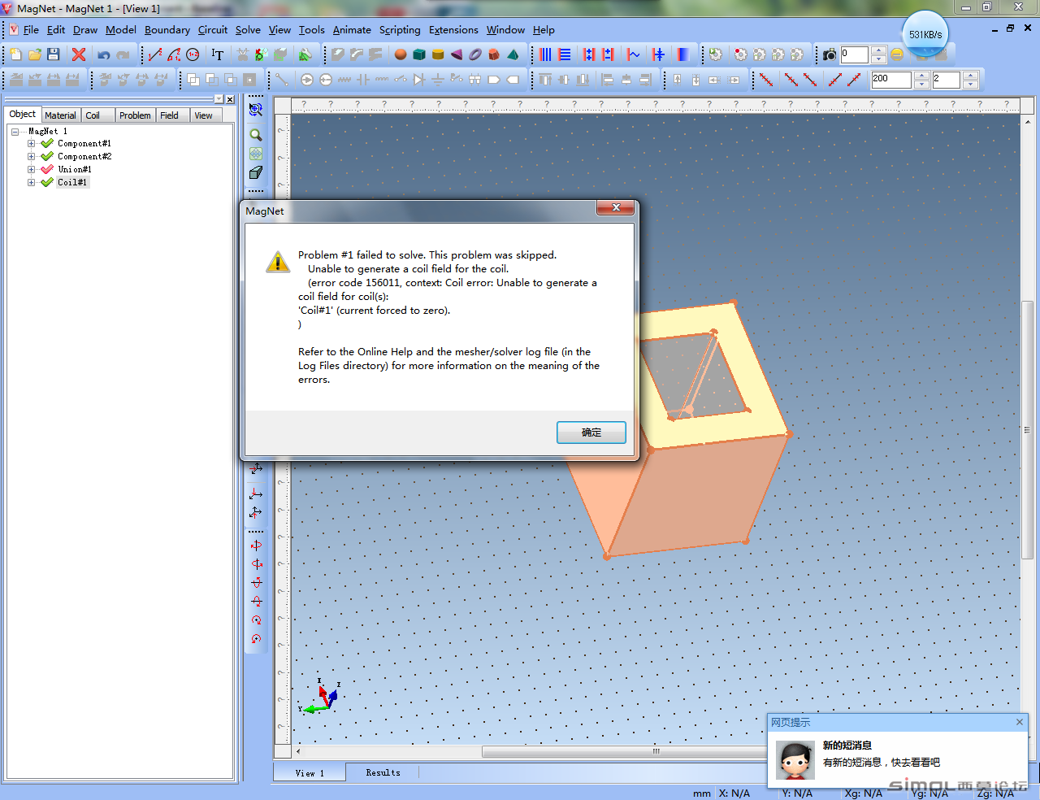Image resolution: width=1040 pixels, height=800 pixels.
Task: Select the text IT tool icon
Action: coord(218,54)
